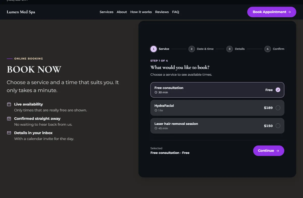Screen dimensions: 303x198
Task: Click the 'STEP 1 OF 4' label
Action: [x=159, y=61]
